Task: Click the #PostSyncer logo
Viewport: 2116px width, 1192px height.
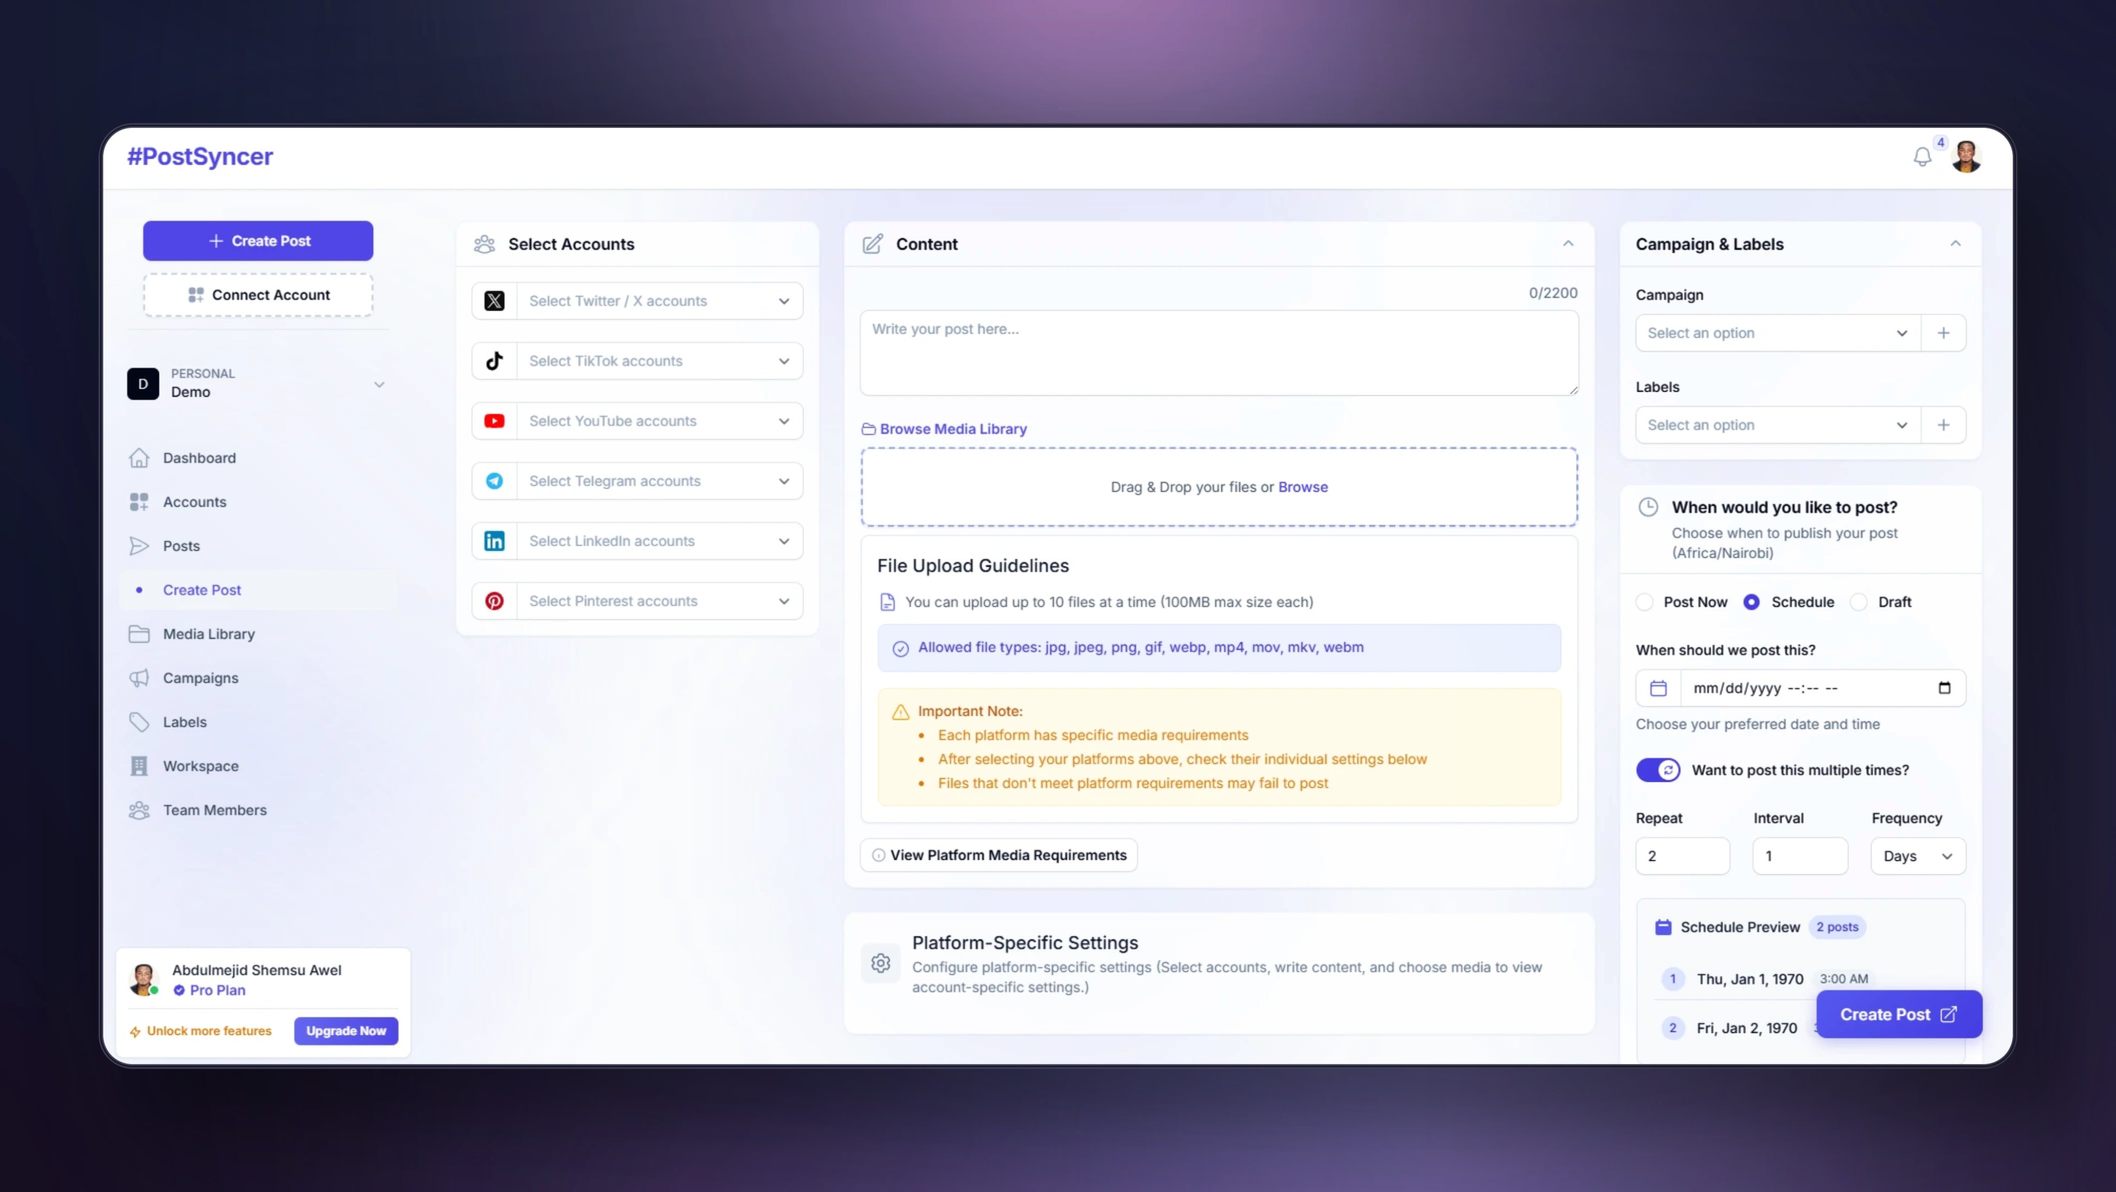Action: point(199,156)
